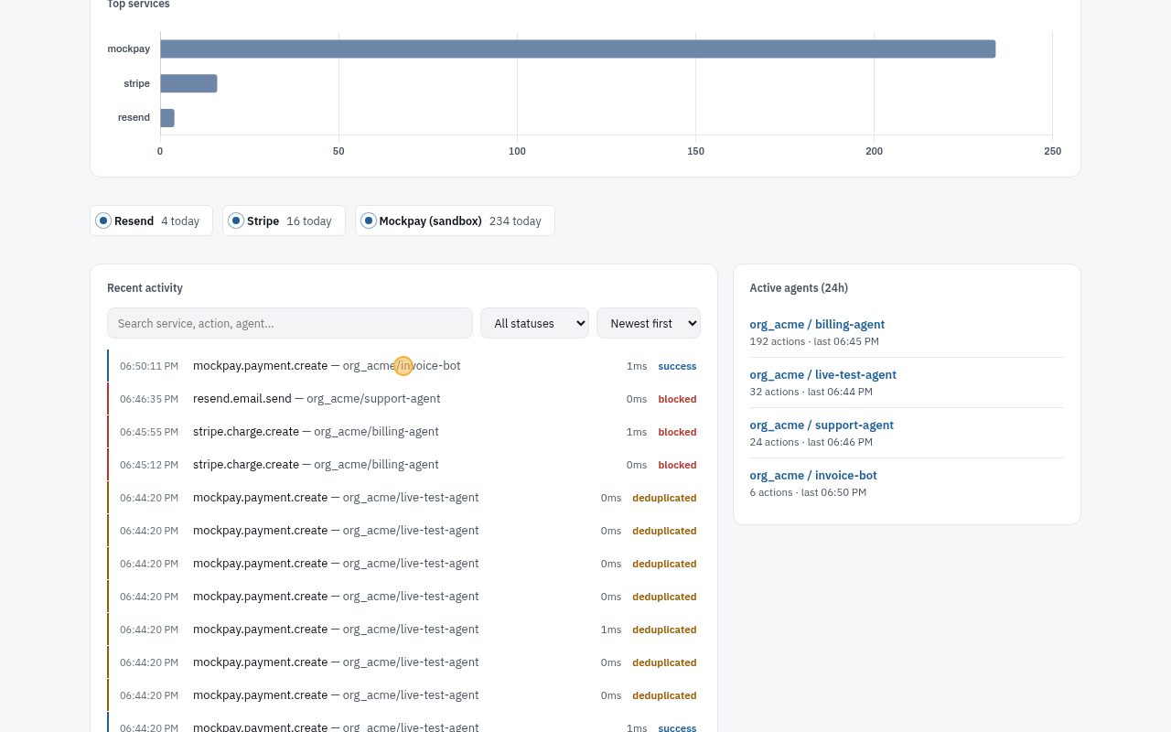Toggle the Stripe service filter chip

[284, 221]
